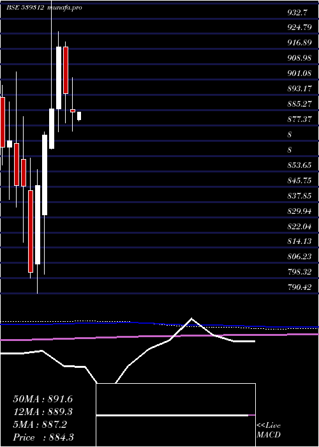Click the last small white candlestick
The image size is (319, 447).
click(x=79, y=116)
